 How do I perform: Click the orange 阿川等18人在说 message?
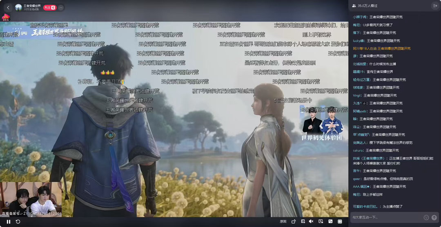[x=382, y=48]
